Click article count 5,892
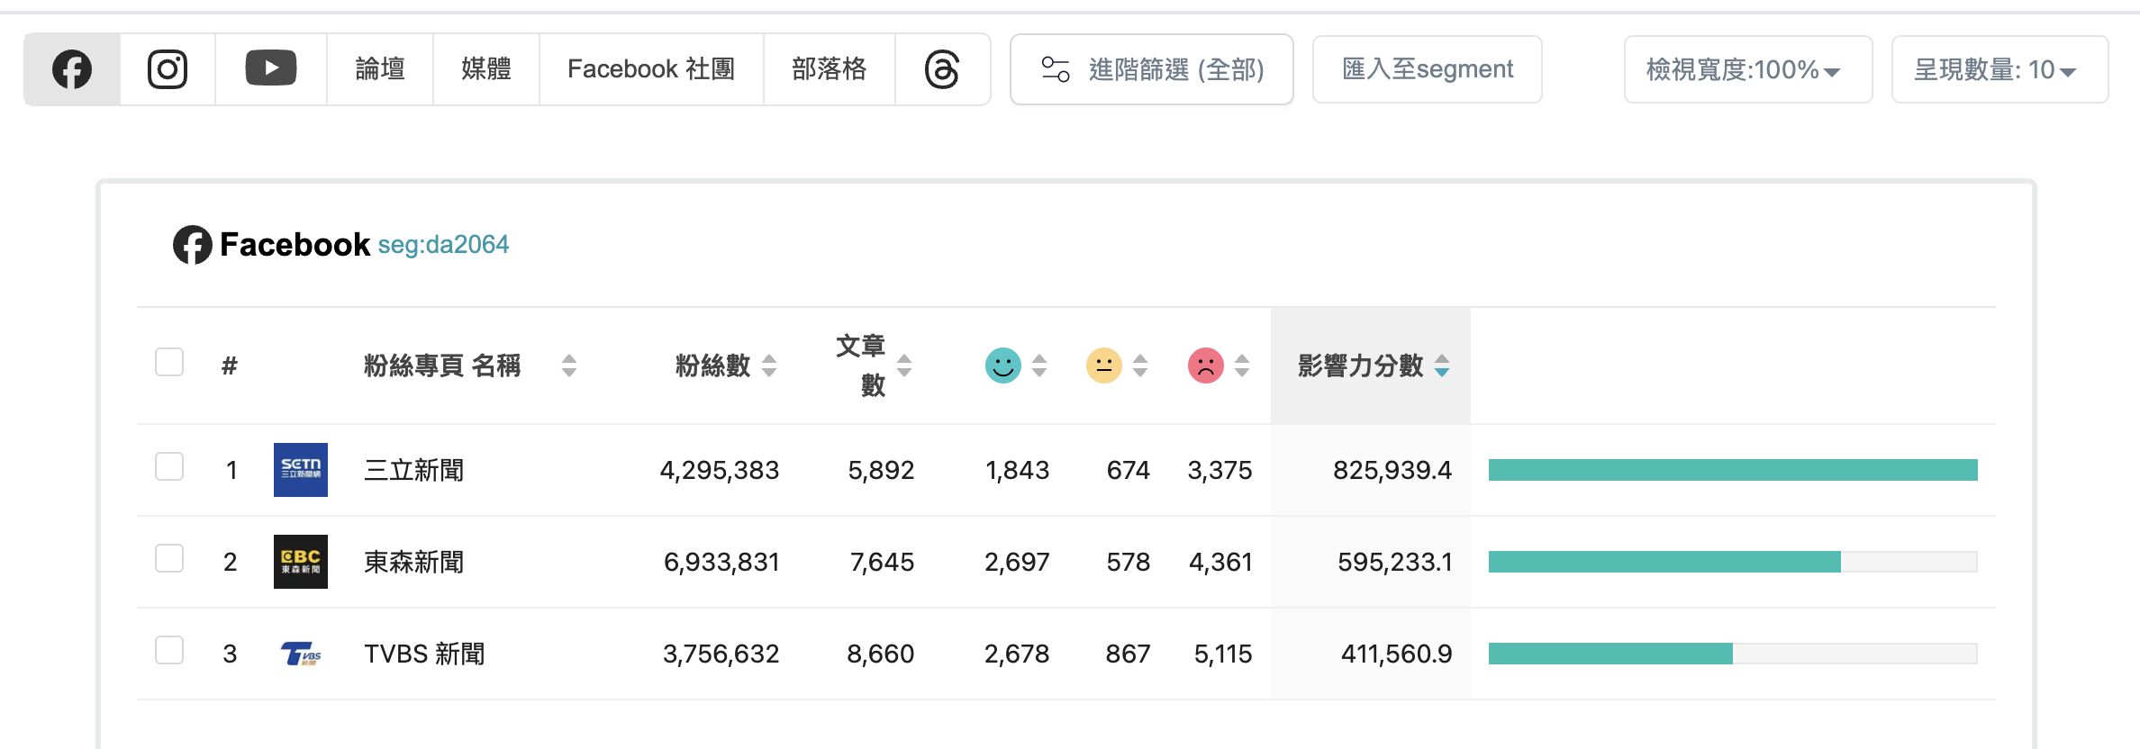This screenshot has width=2140, height=749. pos(881,470)
